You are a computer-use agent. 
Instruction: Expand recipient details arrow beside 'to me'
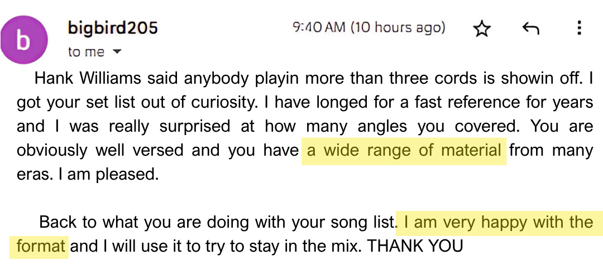click(117, 52)
